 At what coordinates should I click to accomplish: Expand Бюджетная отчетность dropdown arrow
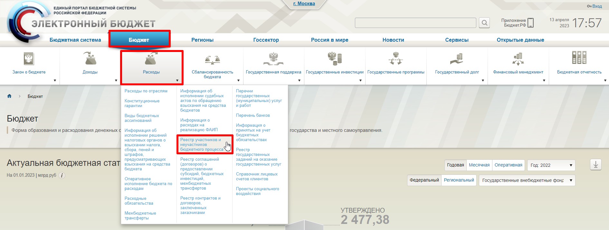tap(605, 81)
